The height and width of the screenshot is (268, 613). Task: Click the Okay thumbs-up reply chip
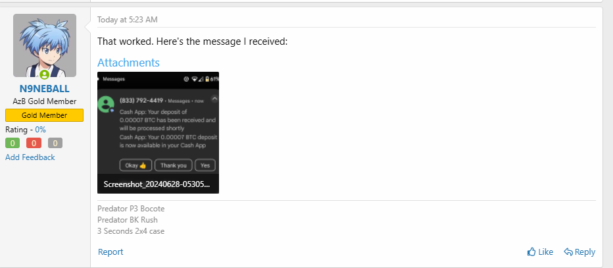pos(135,165)
